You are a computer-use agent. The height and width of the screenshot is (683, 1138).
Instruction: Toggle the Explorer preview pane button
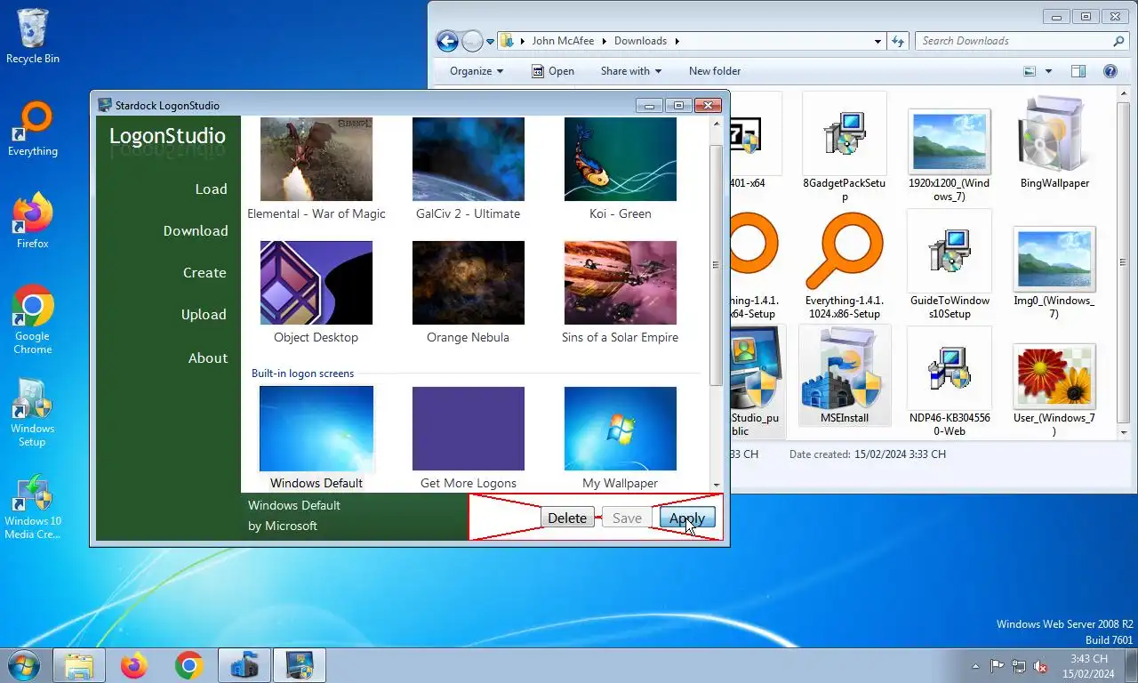coord(1078,71)
